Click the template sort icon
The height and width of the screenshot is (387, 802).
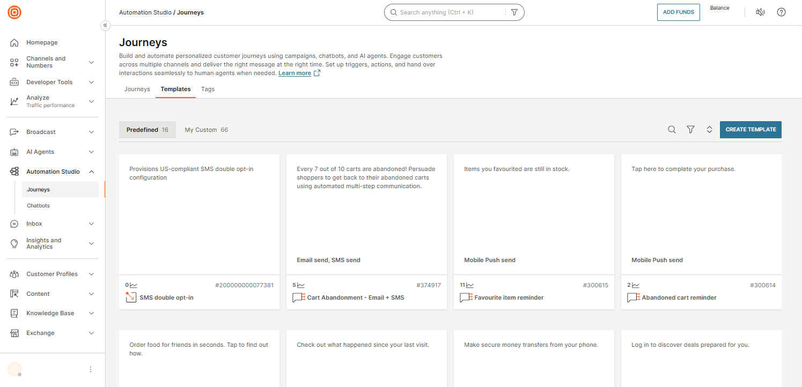pyautogui.click(x=709, y=129)
